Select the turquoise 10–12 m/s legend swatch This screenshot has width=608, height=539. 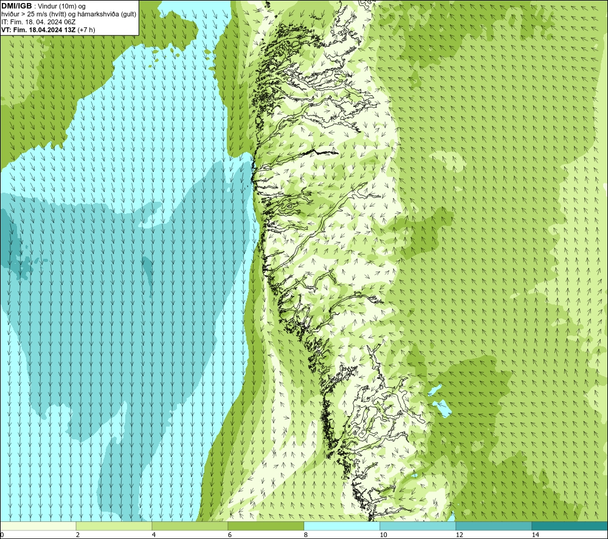[x=418, y=526]
